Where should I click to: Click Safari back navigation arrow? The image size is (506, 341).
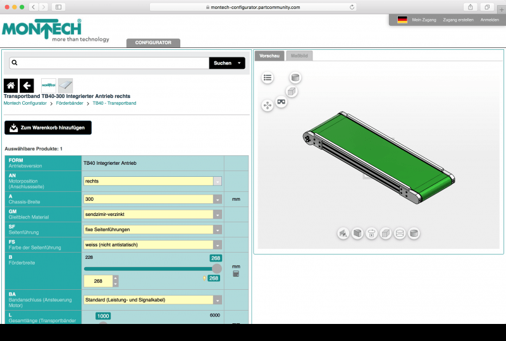tap(34, 7)
